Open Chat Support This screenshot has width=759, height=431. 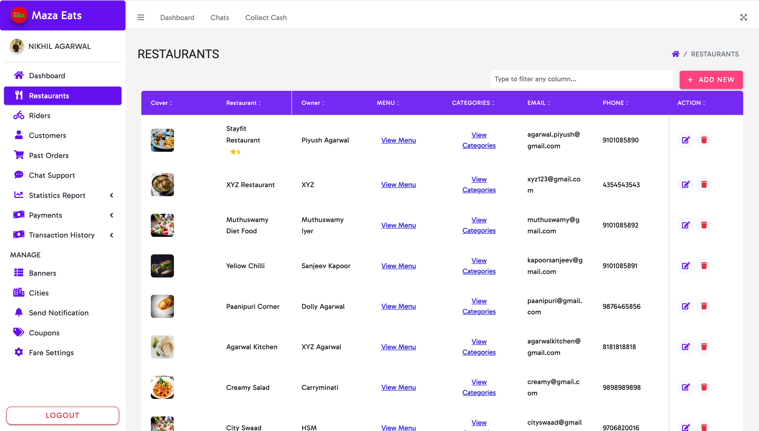point(51,175)
